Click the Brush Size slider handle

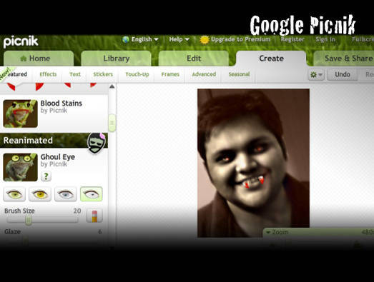pos(29,221)
